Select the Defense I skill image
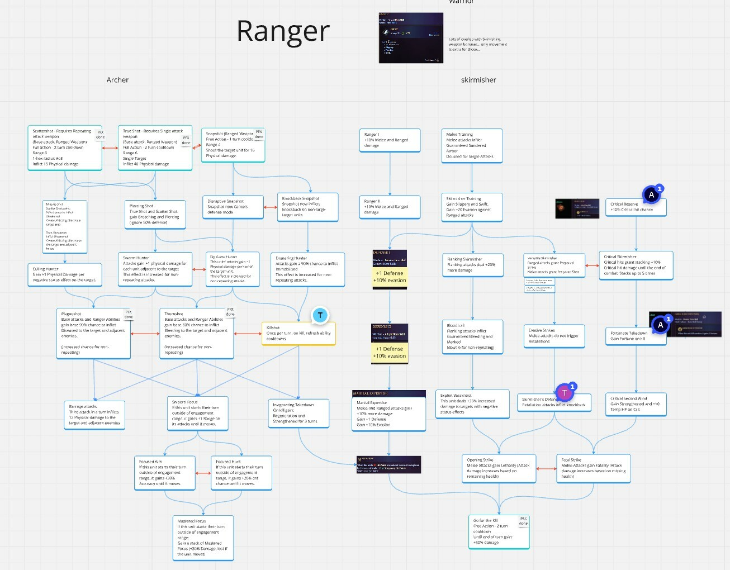 pos(390,269)
